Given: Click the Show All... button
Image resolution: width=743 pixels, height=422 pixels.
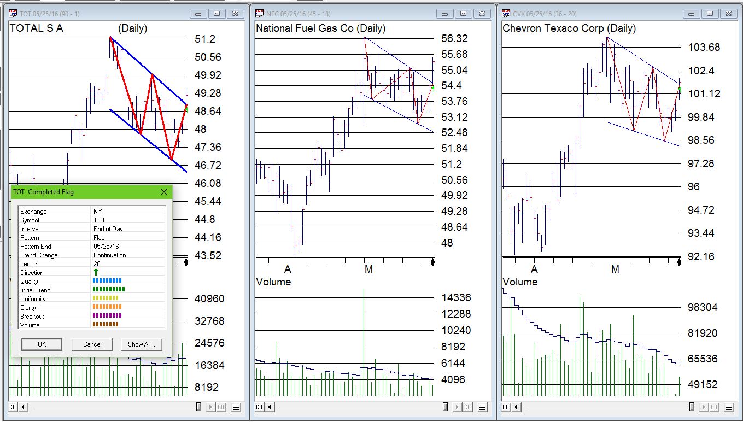Looking at the screenshot, I should pyautogui.click(x=142, y=344).
